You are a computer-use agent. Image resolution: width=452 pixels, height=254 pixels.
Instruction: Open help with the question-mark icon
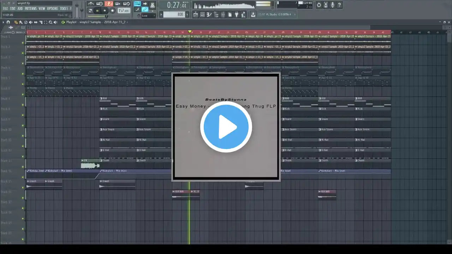pyautogui.click(x=339, y=5)
